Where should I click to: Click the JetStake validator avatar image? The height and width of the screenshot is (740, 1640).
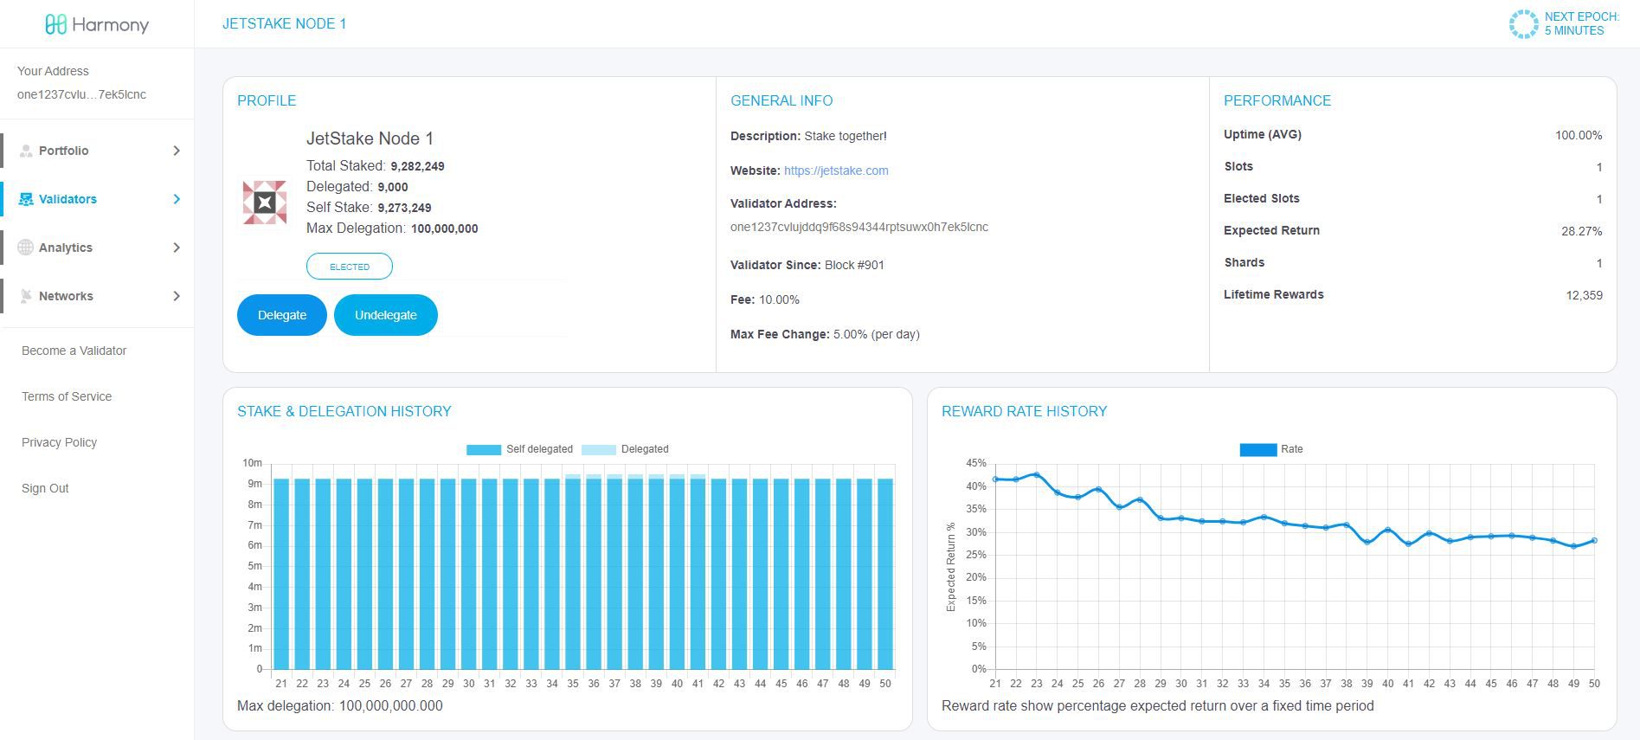coord(265,203)
